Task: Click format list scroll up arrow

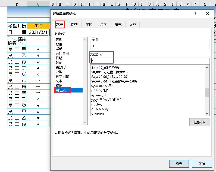Action: (x=207, y=68)
